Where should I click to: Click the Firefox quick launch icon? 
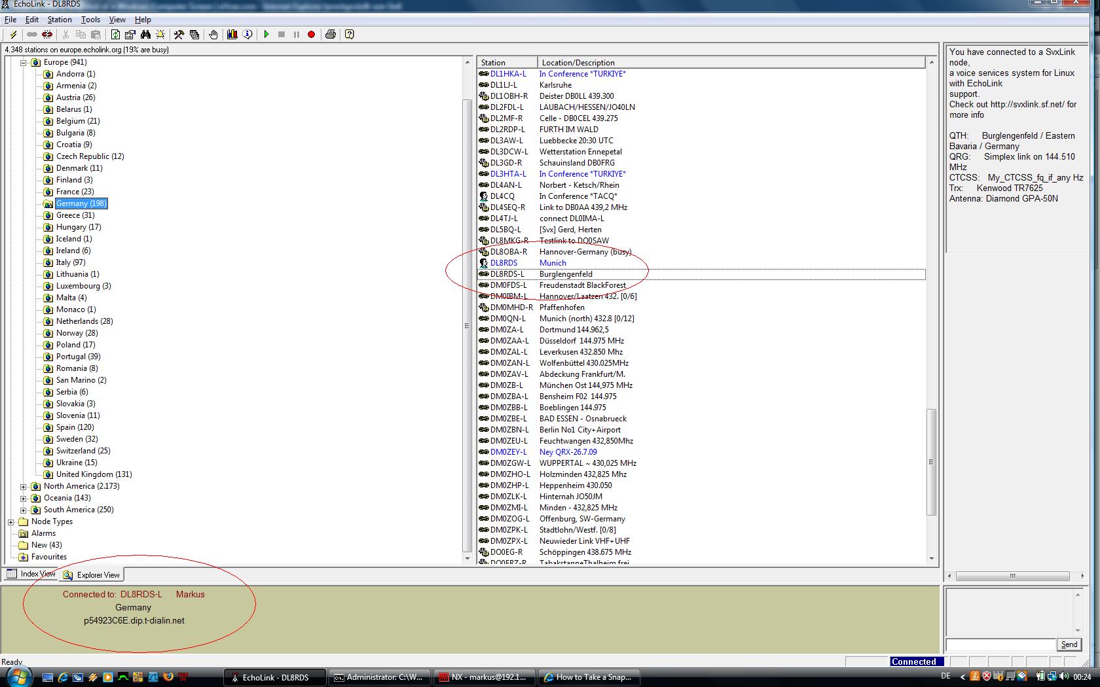coord(168,677)
